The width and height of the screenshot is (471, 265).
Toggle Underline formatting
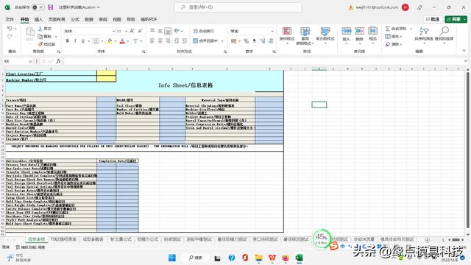pos(82,41)
